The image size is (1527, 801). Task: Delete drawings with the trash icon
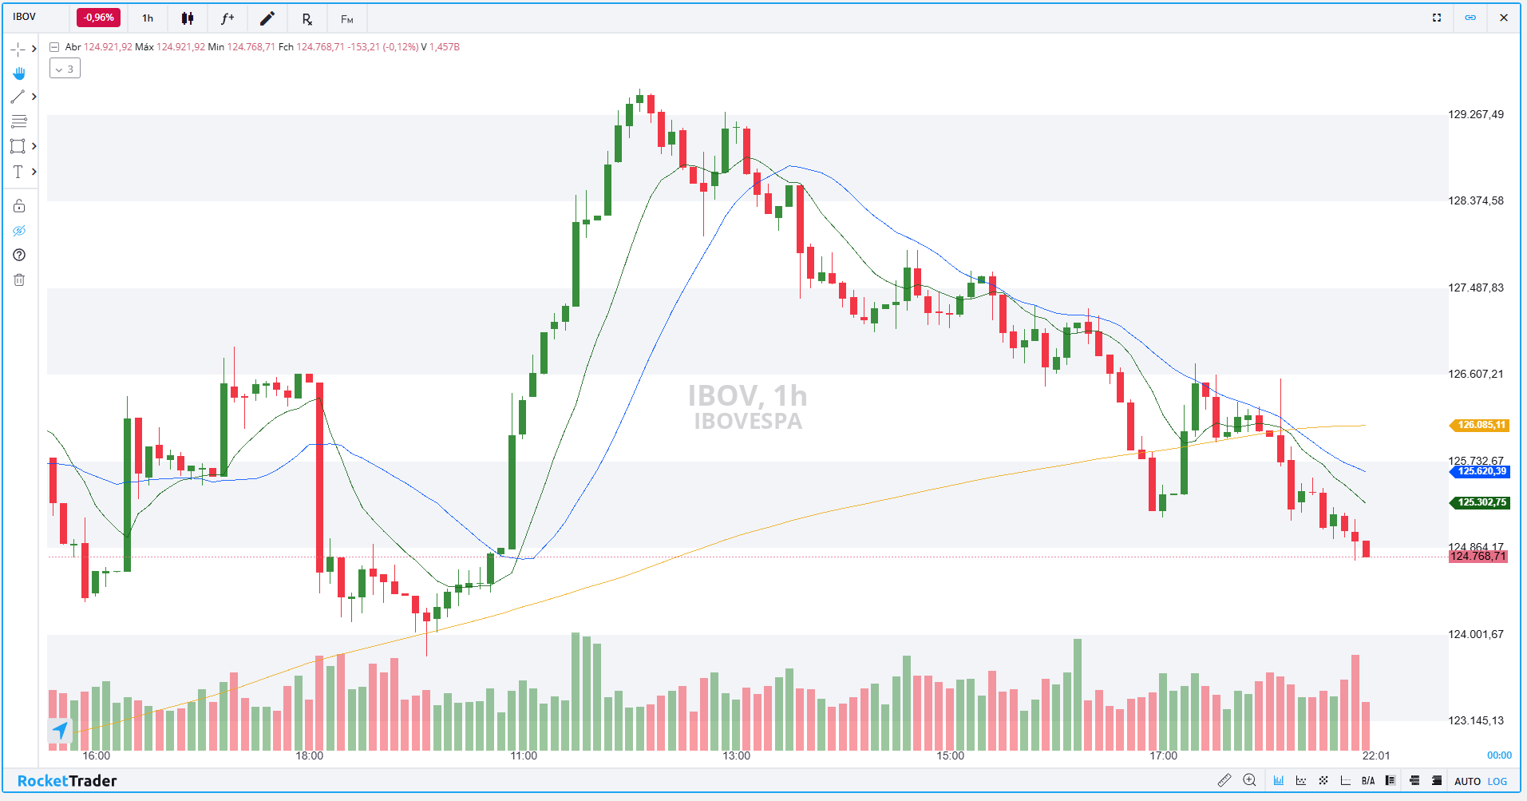[19, 280]
